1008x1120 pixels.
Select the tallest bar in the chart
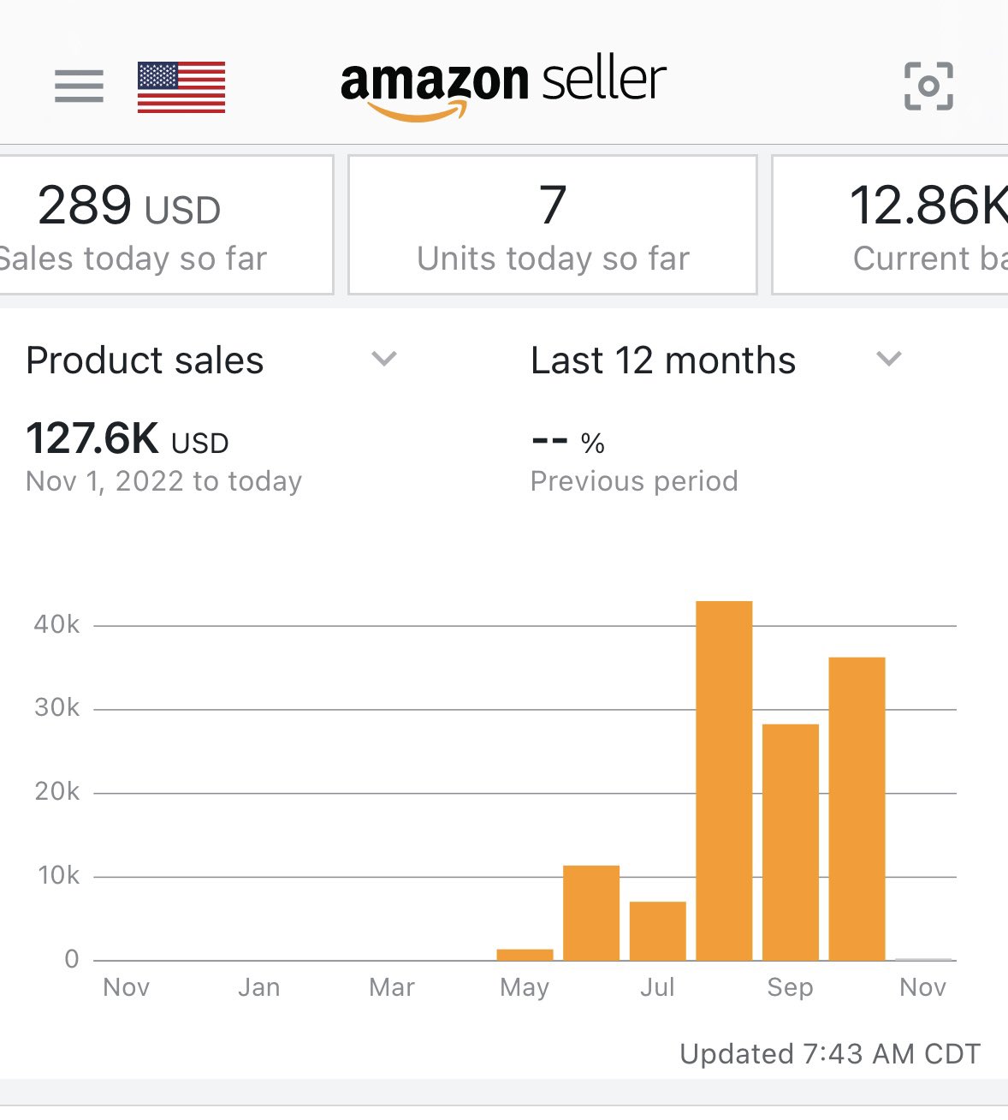(724, 779)
